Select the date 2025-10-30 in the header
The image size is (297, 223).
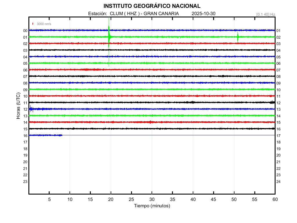tap(203, 14)
